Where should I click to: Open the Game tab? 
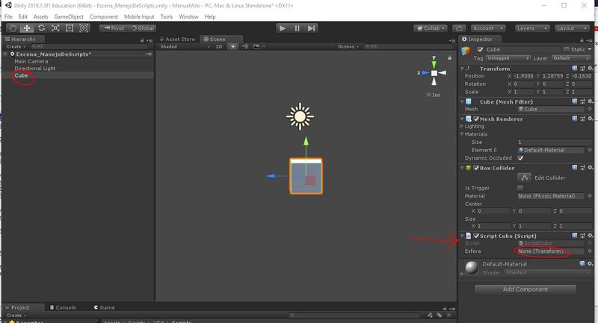pyautogui.click(x=104, y=307)
